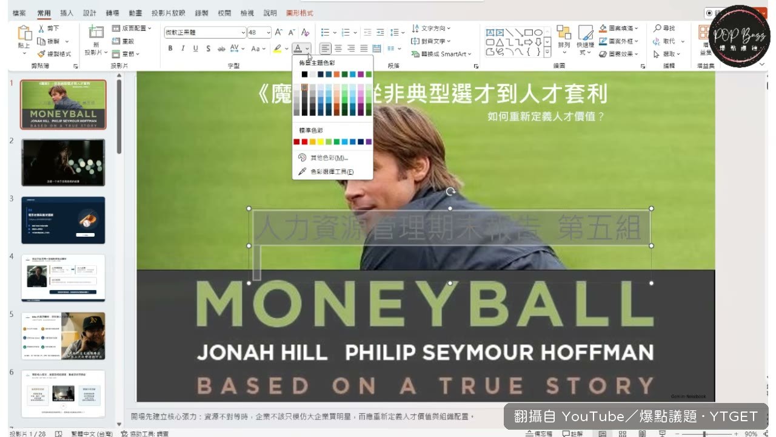Expand the Shape Fill (圖案填滿) dropdown
This screenshot has height=437, width=776.
point(619,29)
